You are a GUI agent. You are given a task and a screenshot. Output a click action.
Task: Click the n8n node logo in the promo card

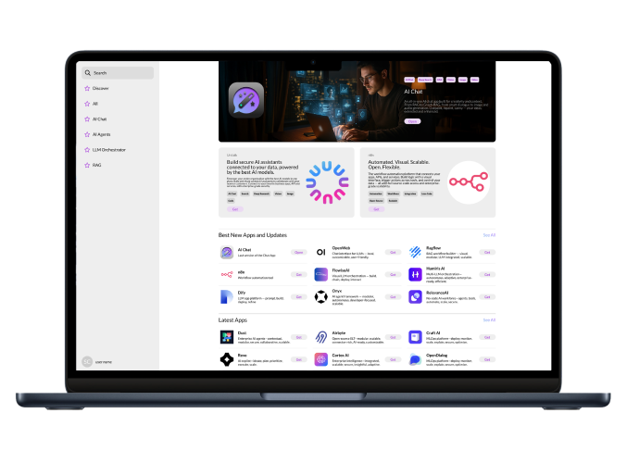coord(469,182)
